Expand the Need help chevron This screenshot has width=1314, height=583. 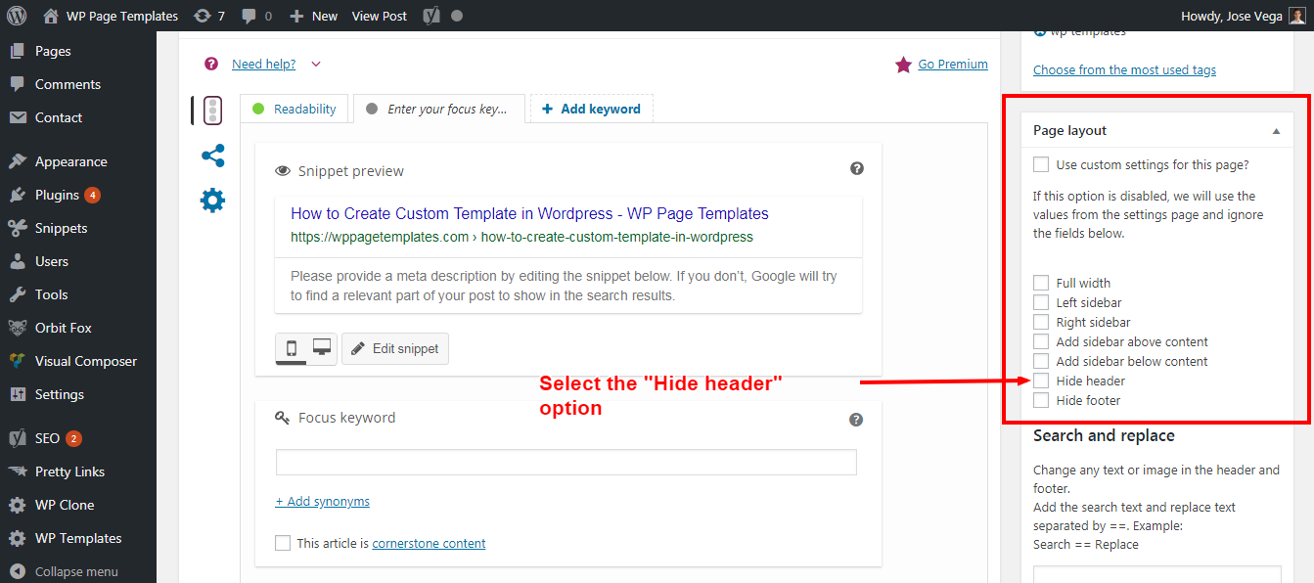pyautogui.click(x=316, y=65)
